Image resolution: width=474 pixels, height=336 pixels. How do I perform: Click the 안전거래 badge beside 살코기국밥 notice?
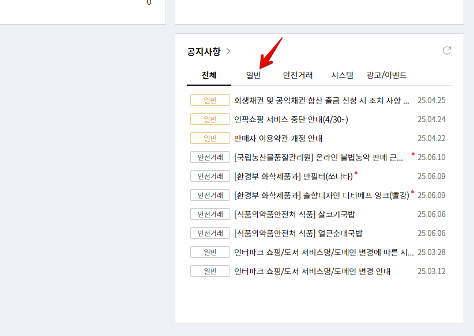tap(210, 215)
